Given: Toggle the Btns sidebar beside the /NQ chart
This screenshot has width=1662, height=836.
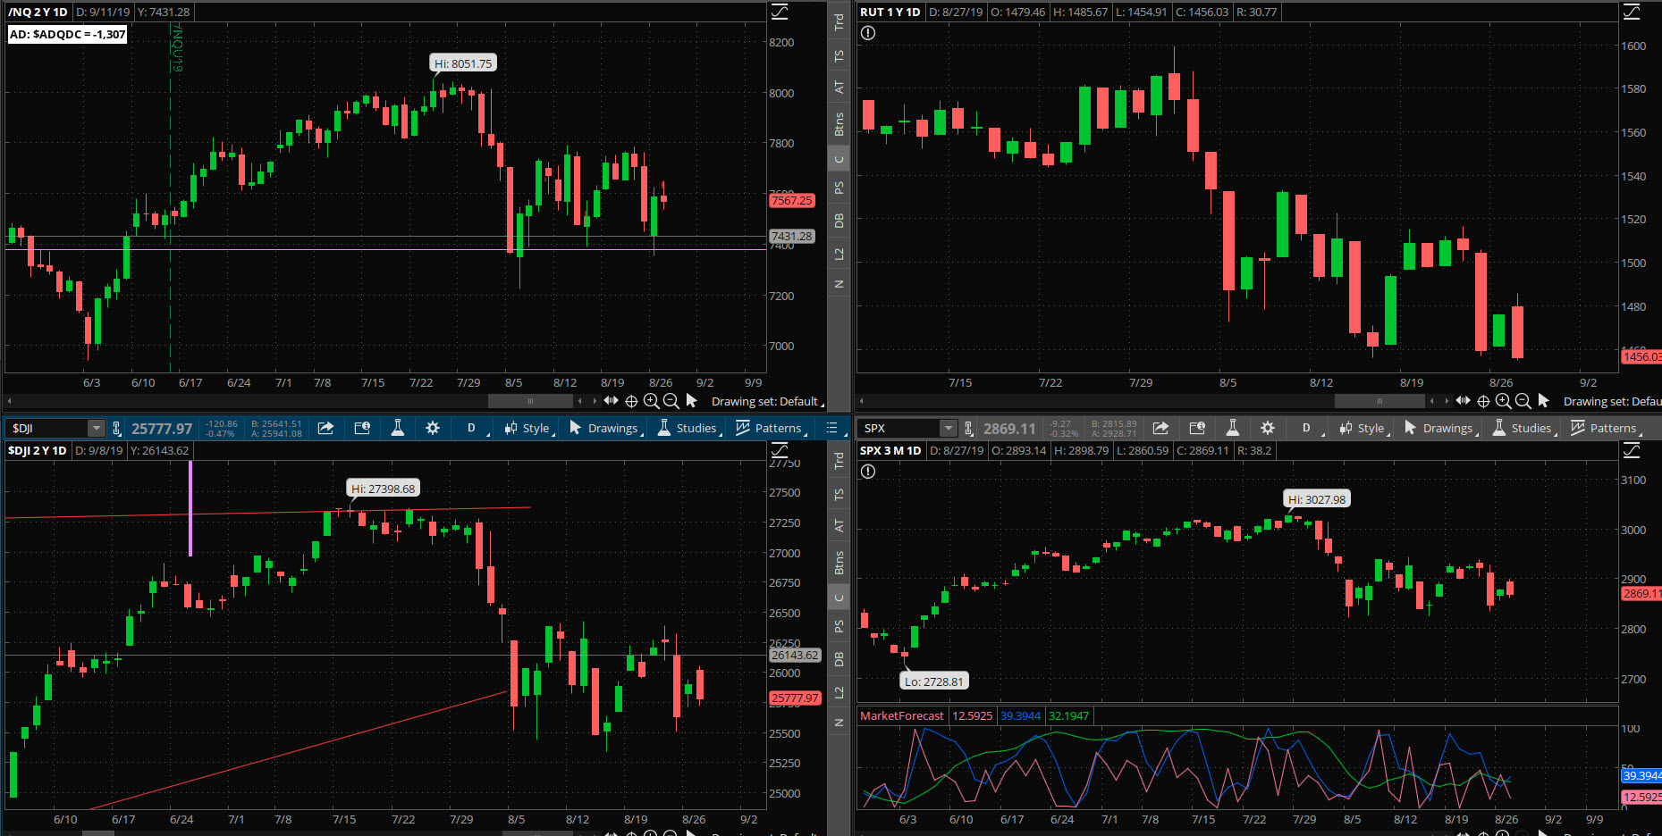Looking at the screenshot, I should point(839,124).
